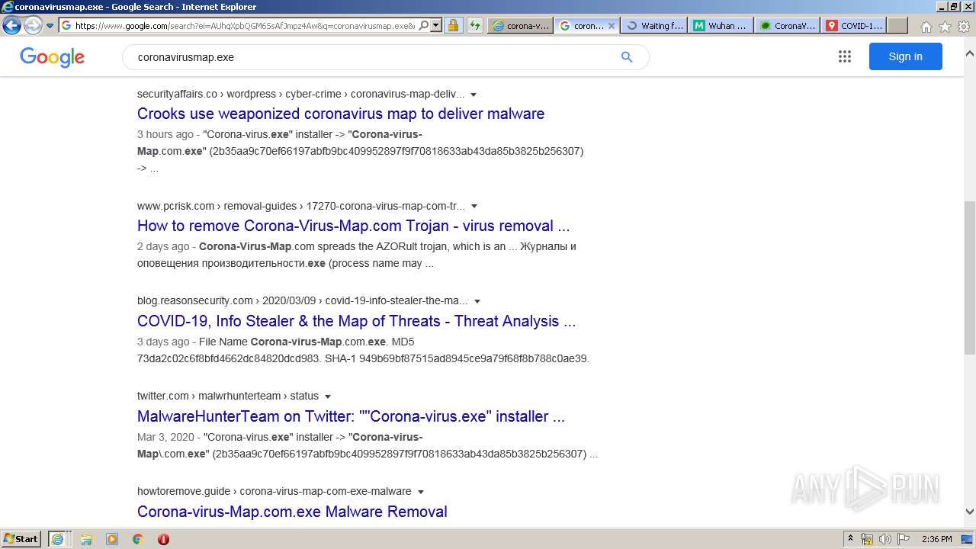Click the blue search magnifier button
The height and width of the screenshot is (549, 976).
coord(627,57)
